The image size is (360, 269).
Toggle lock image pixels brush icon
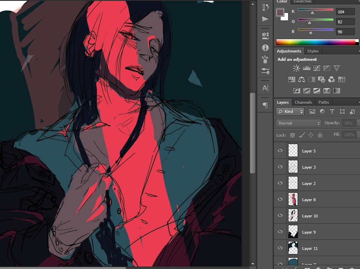coord(302,135)
